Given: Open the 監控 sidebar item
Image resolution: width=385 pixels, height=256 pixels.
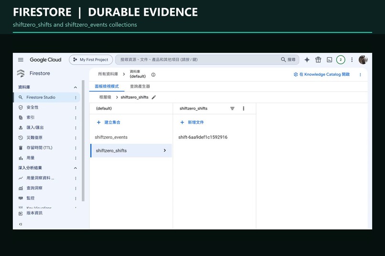Looking at the screenshot, I should point(30,198).
